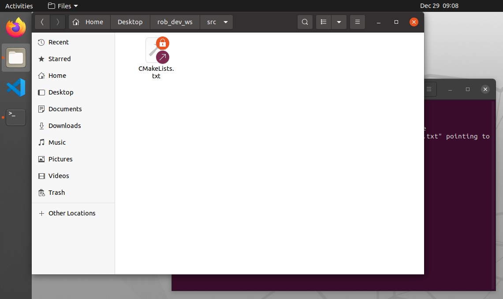This screenshot has width=503, height=299.
Task: Open the Files hamburger menu
Action: [358, 22]
